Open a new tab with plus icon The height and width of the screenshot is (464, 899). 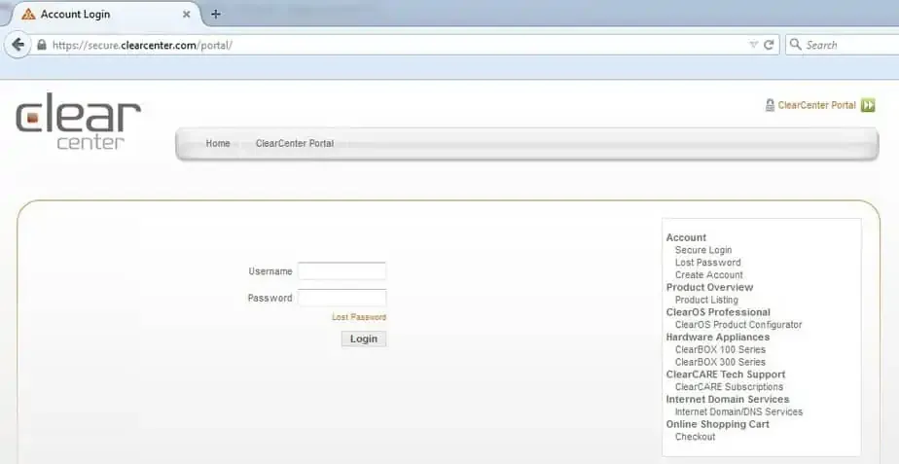point(216,14)
